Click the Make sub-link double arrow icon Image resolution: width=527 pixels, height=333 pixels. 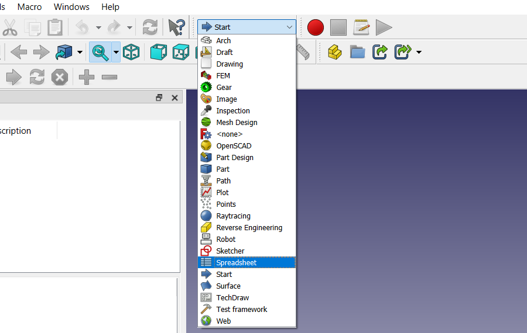click(403, 53)
